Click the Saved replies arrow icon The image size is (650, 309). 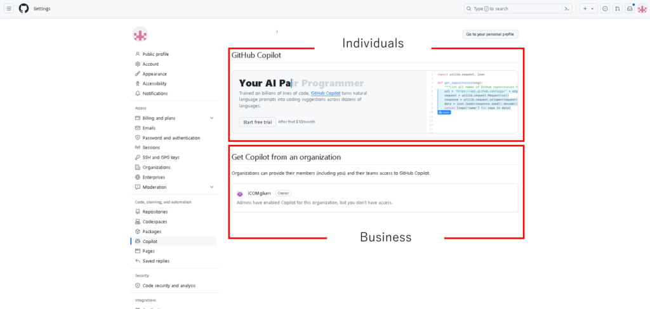click(x=138, y=261)
